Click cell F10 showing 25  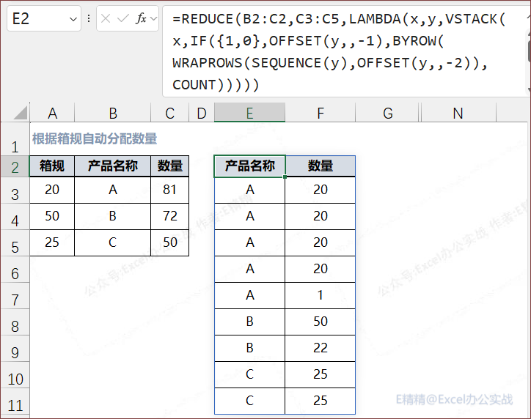coord(321,374)
